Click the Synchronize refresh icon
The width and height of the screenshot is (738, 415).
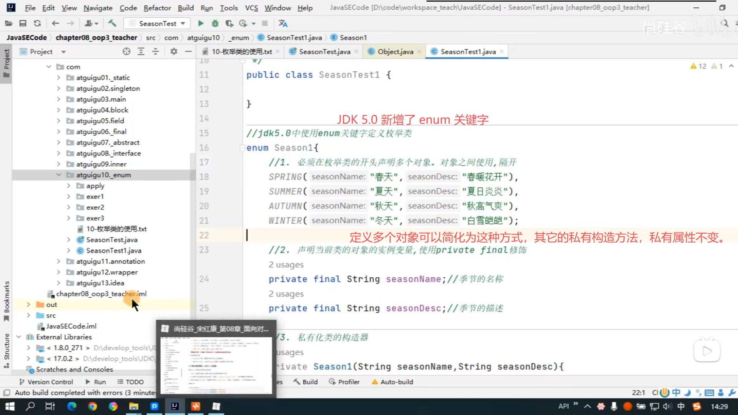(x=37, y=23)
